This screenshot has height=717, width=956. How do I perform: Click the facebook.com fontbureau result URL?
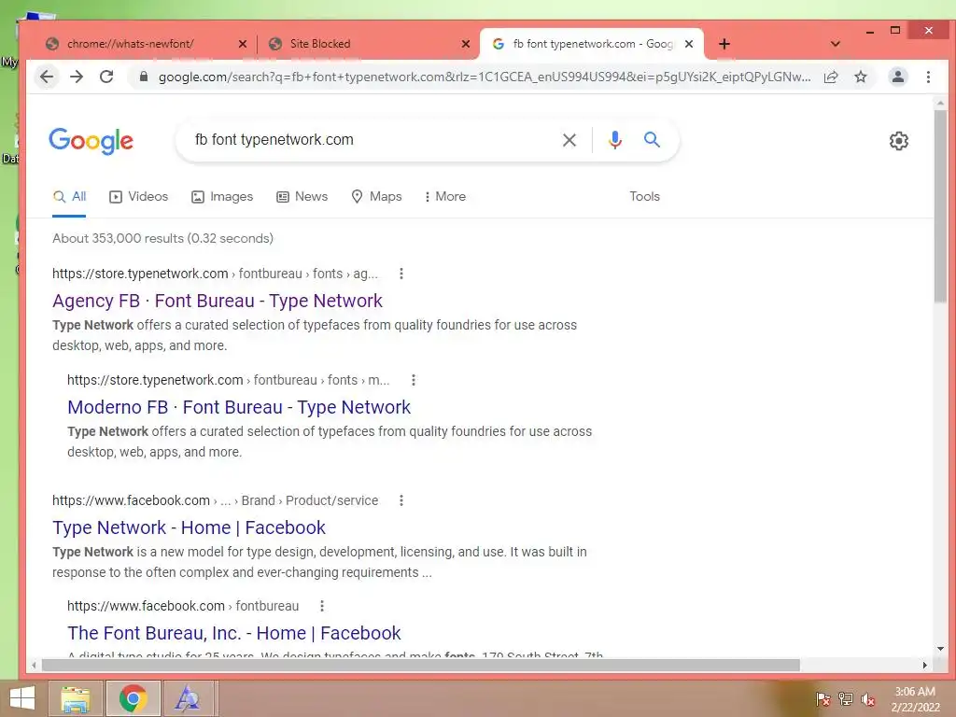click(183, 606)
